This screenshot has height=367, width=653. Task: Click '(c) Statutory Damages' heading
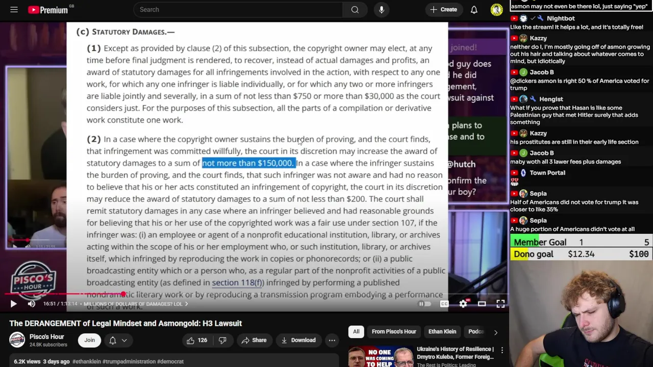coord(125,32)
